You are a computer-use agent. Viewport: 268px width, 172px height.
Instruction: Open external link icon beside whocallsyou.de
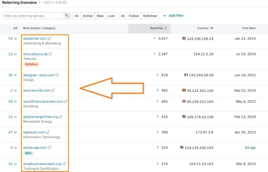tap(50, 54)
